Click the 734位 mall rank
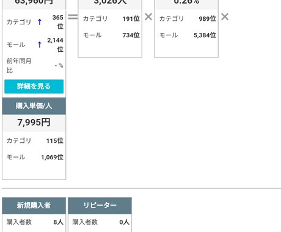This screenshot has width=281, height=232. [x=131, y=35]
